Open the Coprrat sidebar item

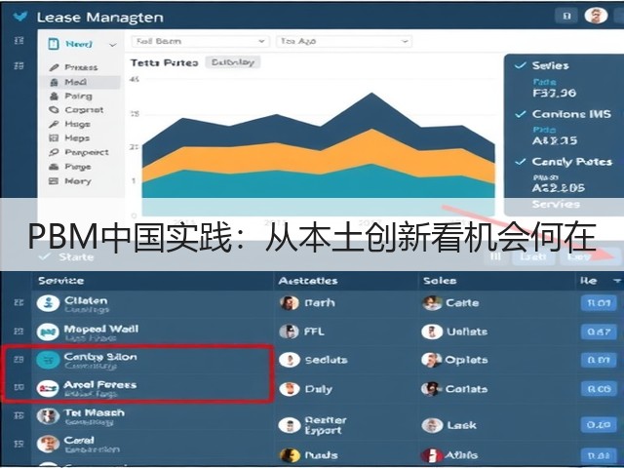click(x=84, y=110)
